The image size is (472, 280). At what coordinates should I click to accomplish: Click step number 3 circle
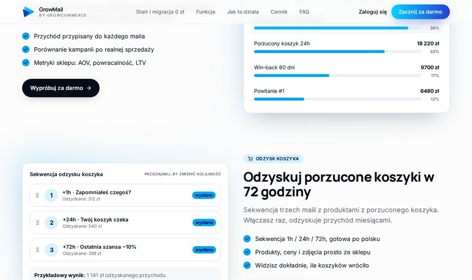[x=52, y=250]
